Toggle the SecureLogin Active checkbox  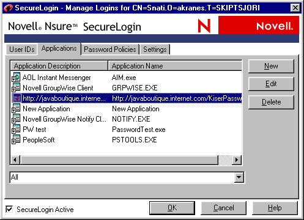pyautogui.click(x=9, y=209)
